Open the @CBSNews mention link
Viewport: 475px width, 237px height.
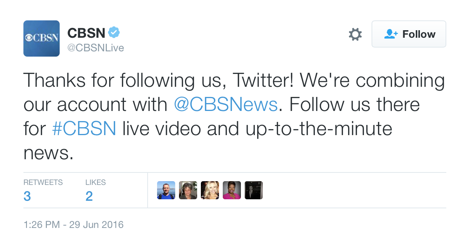click(226, 105)
